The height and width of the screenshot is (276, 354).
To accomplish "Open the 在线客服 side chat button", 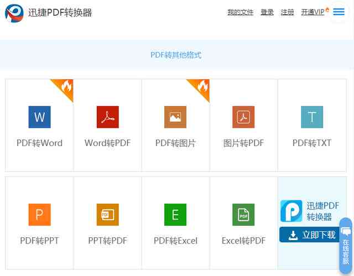I will point(346,246).
